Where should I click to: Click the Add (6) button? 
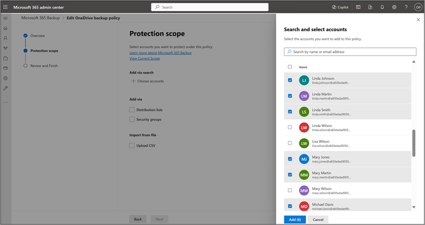tap(295, 220)
